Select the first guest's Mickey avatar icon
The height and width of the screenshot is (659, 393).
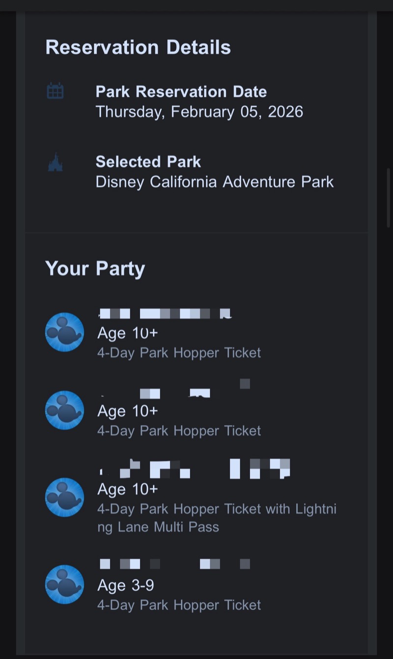(64, 332)
